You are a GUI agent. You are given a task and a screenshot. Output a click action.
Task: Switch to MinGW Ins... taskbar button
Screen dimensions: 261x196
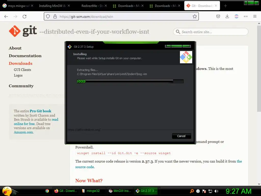(120, 191)
